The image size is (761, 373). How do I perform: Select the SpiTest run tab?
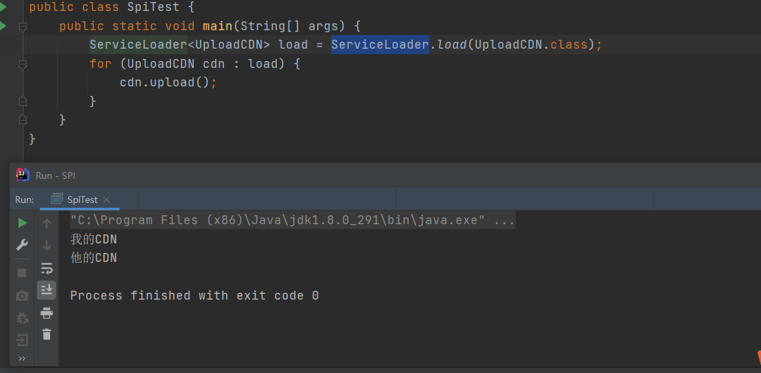(81, 200)
